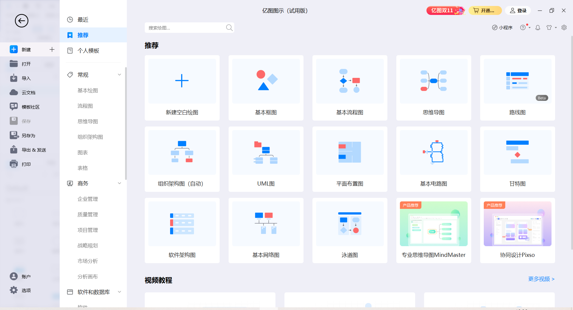Screen dimensions: 573x310
Task: Click the 打印 printer icon
Action: (x=14, y=164)
